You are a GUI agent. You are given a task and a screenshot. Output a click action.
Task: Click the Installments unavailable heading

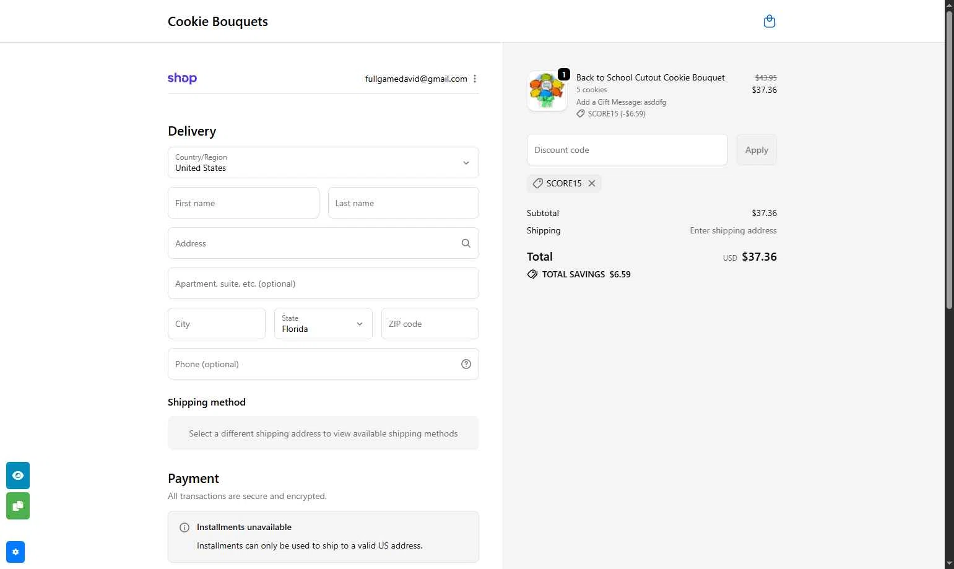tap(244, 528)
